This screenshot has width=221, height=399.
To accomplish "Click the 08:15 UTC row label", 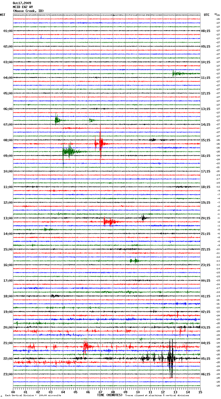I will tap(206, 31).
